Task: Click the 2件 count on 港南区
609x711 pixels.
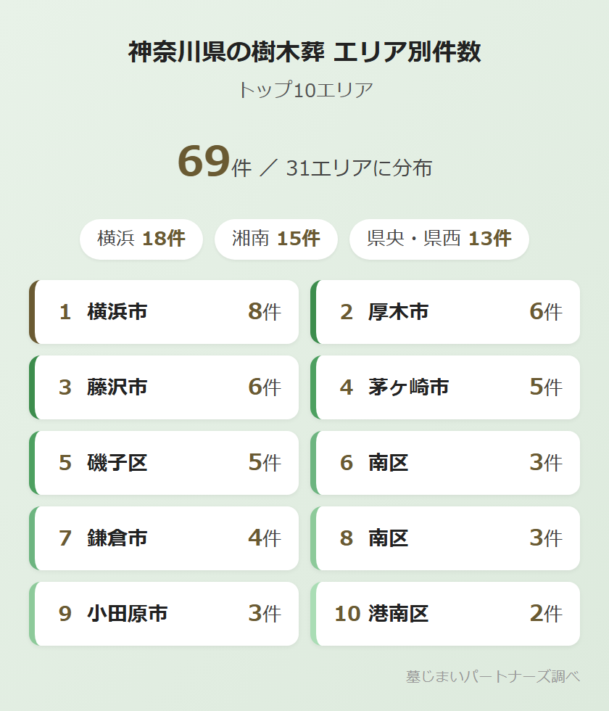Action: coord(545,614)
